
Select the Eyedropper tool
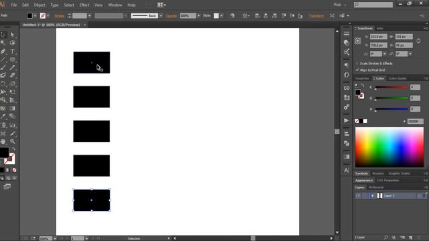[3, 116]
